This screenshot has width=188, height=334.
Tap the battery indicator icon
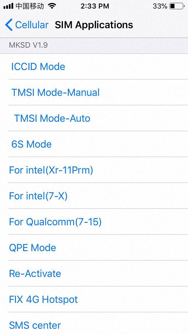coord(176,6)
